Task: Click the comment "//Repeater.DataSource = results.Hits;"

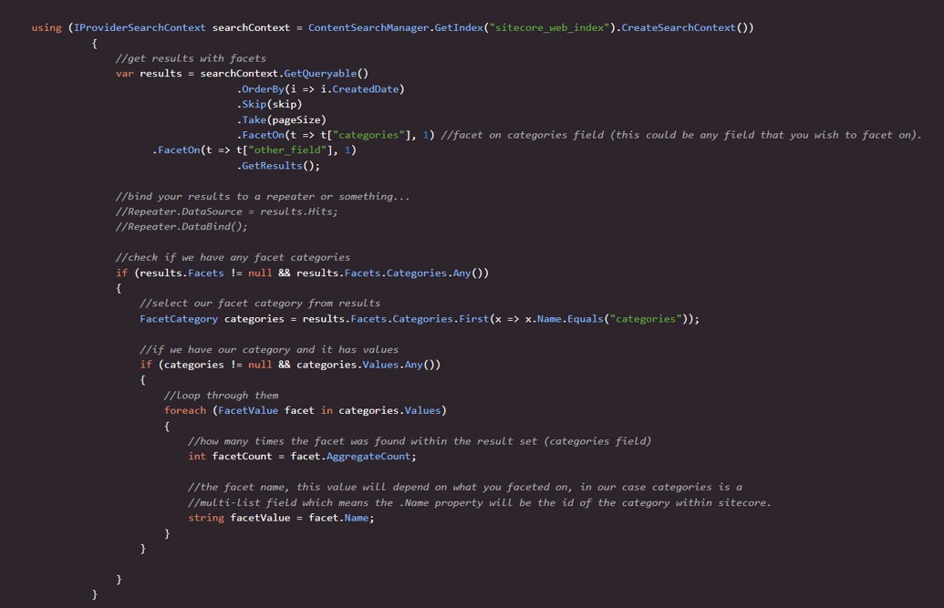Action: (227, 211)
